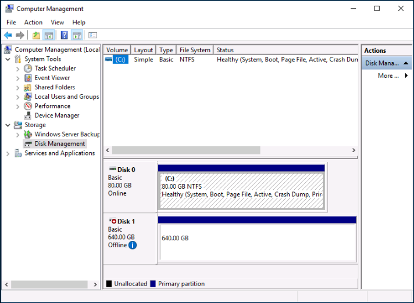Collapse the System Tools node
414x303 pixels.
click(8, 59)
